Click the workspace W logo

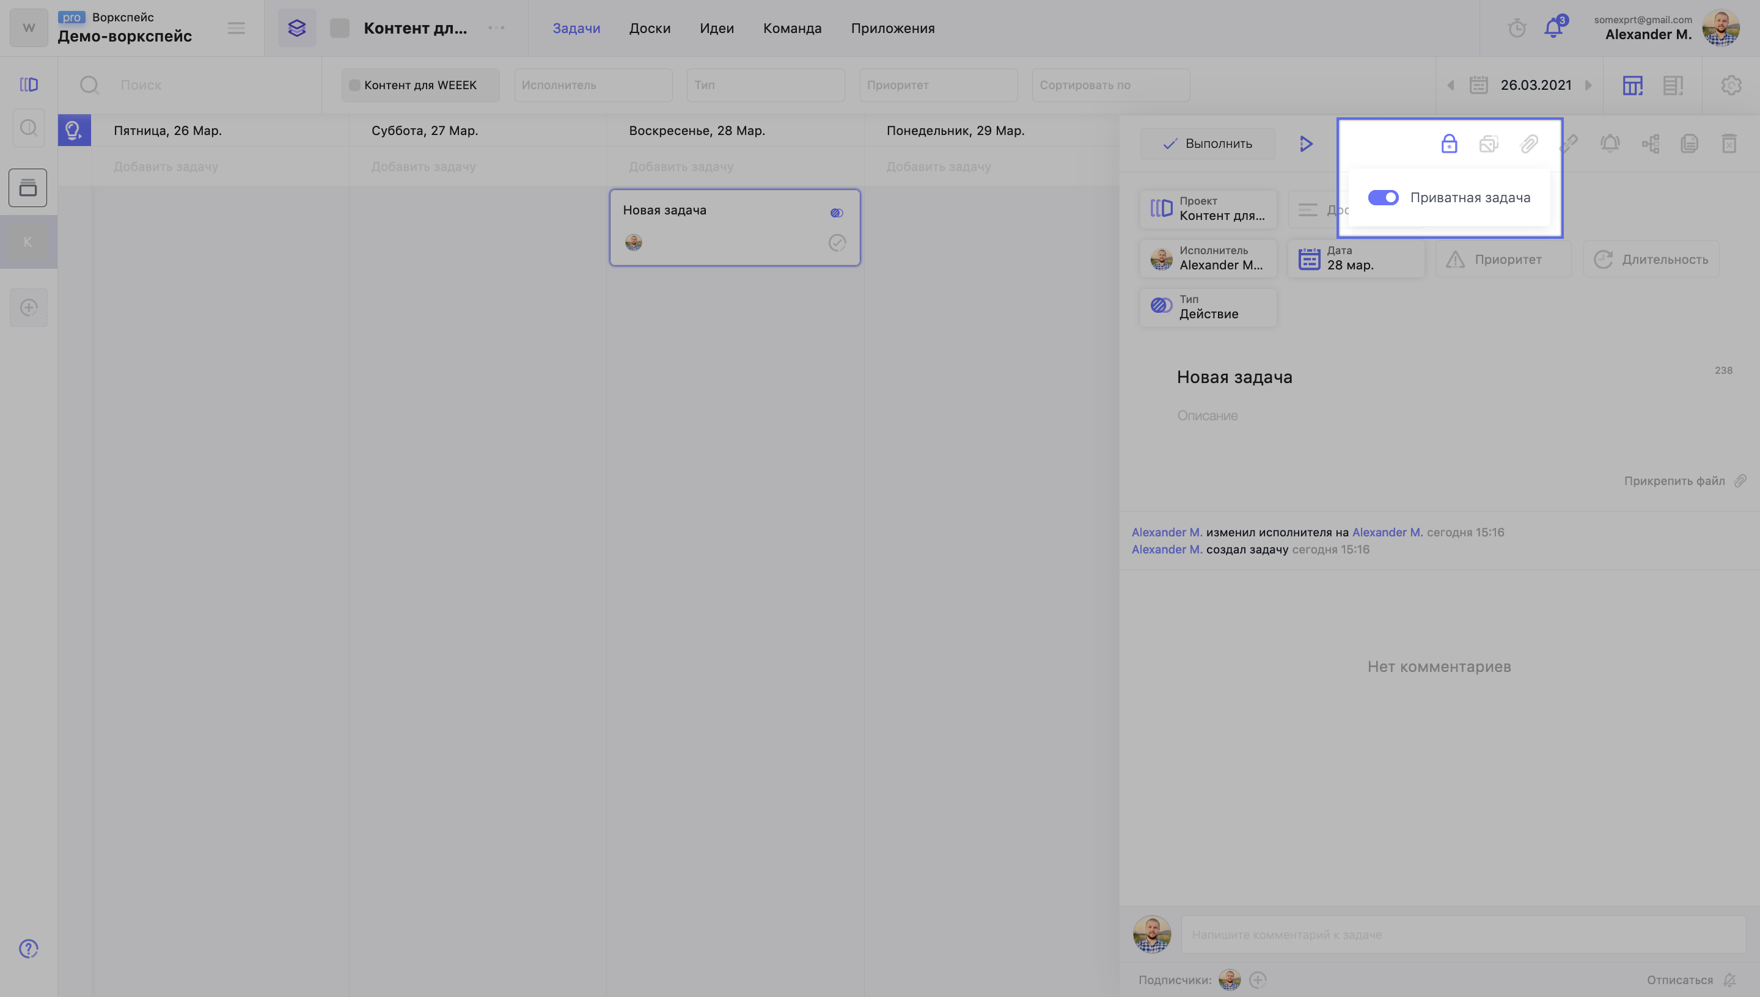click(x=29, y=28)
